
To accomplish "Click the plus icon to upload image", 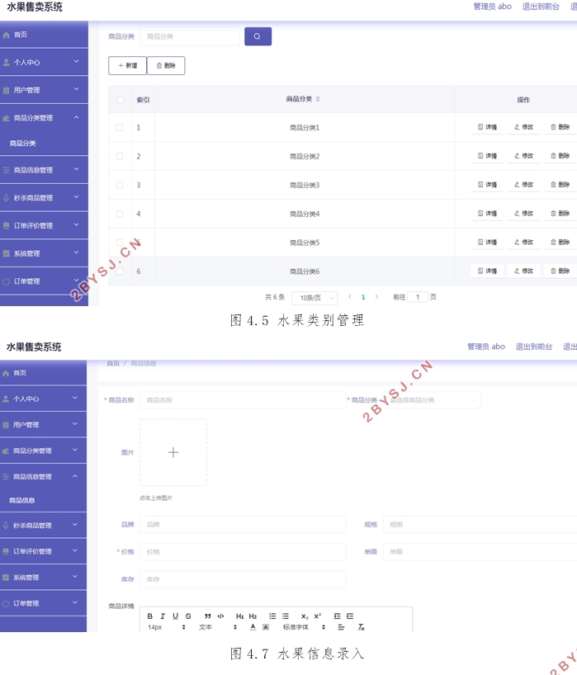I will click(173, 452).
